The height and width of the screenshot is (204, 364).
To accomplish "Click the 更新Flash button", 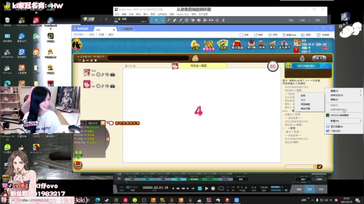I will pyautogui.click(x=290, y=35).
